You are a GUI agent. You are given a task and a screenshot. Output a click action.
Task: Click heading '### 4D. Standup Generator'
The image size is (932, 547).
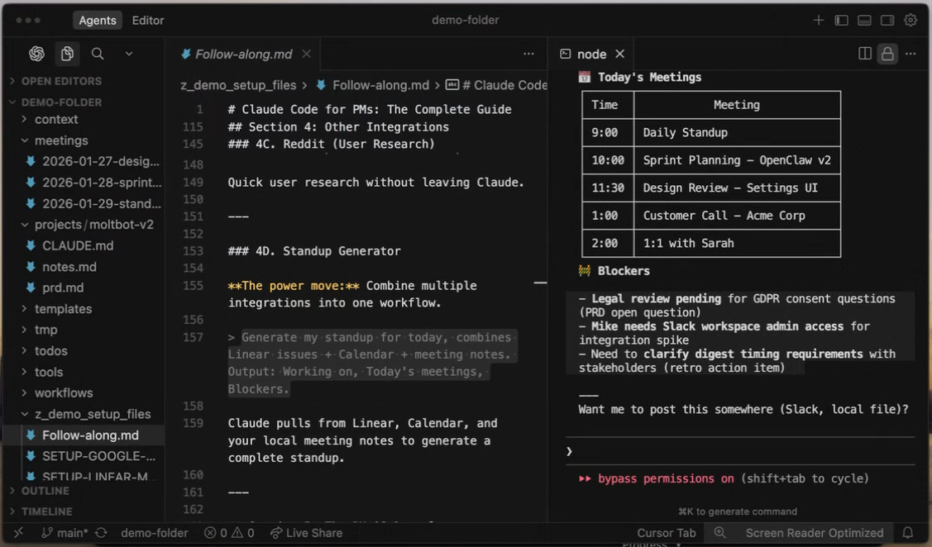pos(314,251)
